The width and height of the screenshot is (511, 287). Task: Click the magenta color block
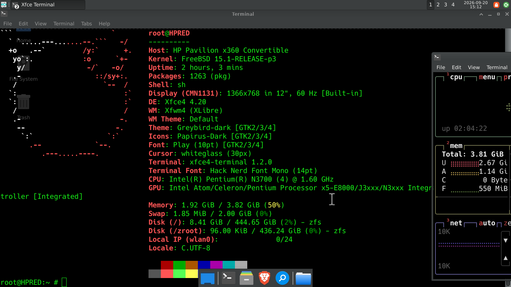click(216, 265)
